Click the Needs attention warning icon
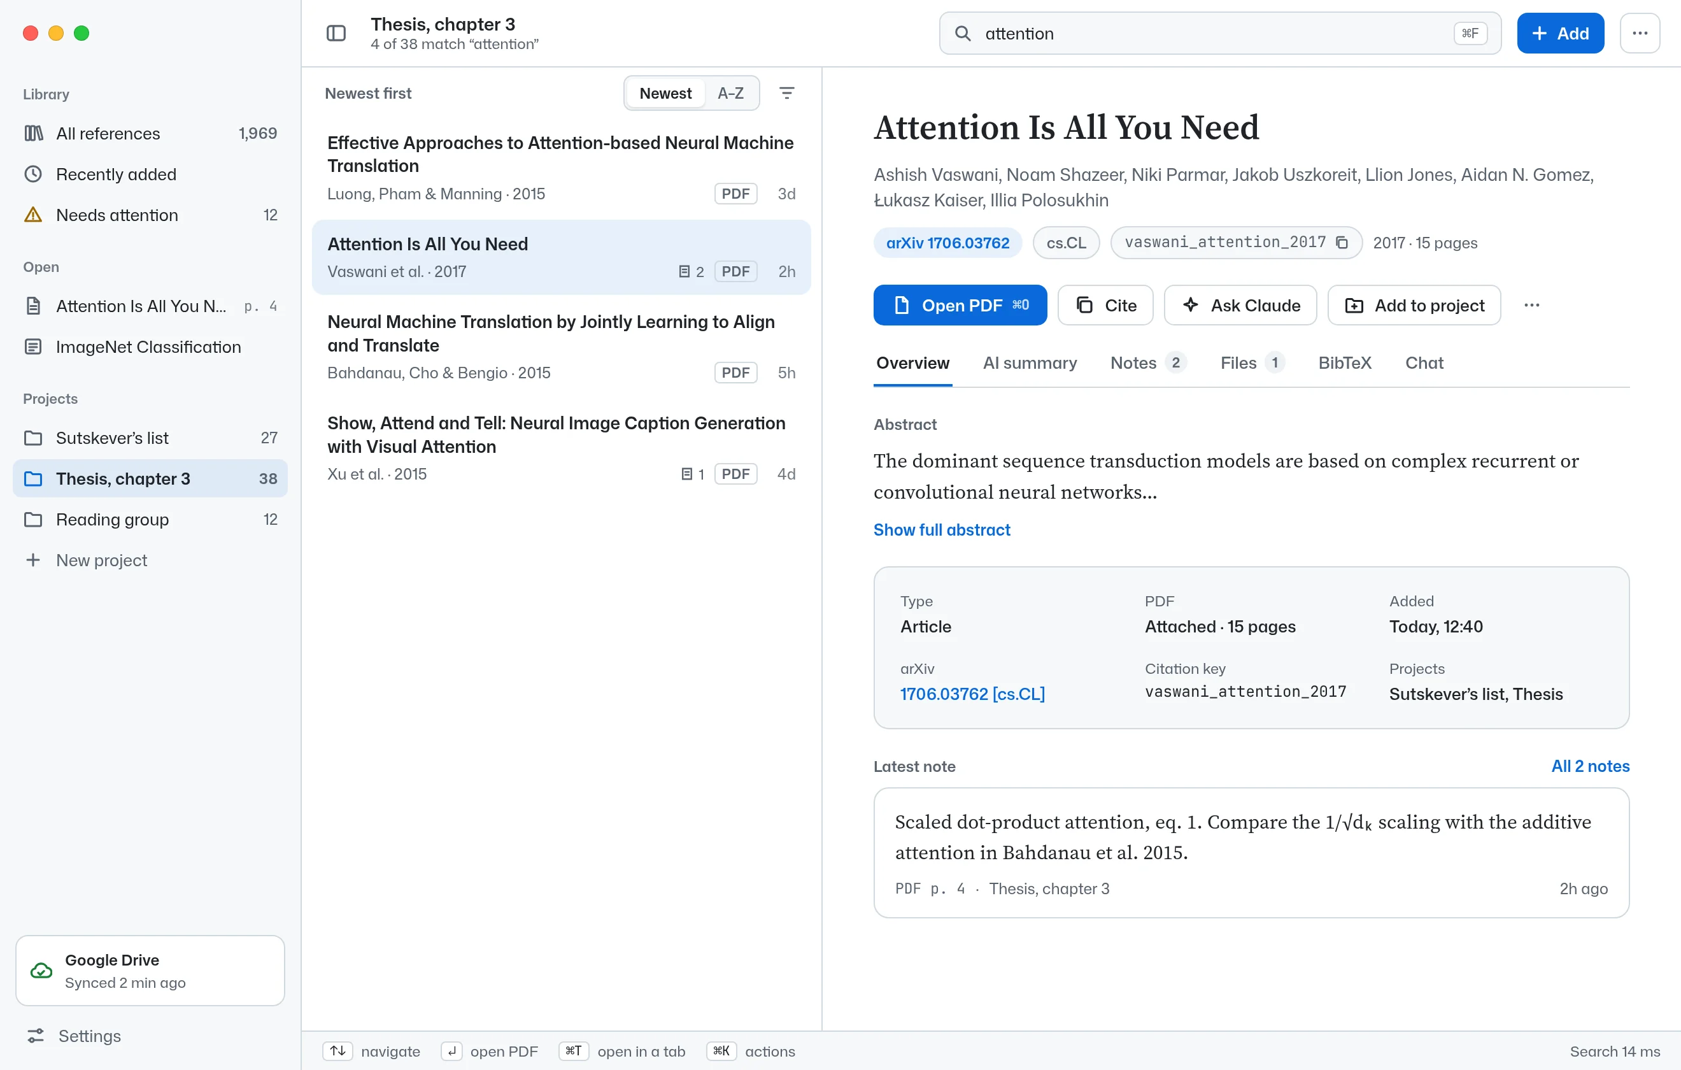This screenshot has width=1681, height=1070. click(x=33, y=215)
